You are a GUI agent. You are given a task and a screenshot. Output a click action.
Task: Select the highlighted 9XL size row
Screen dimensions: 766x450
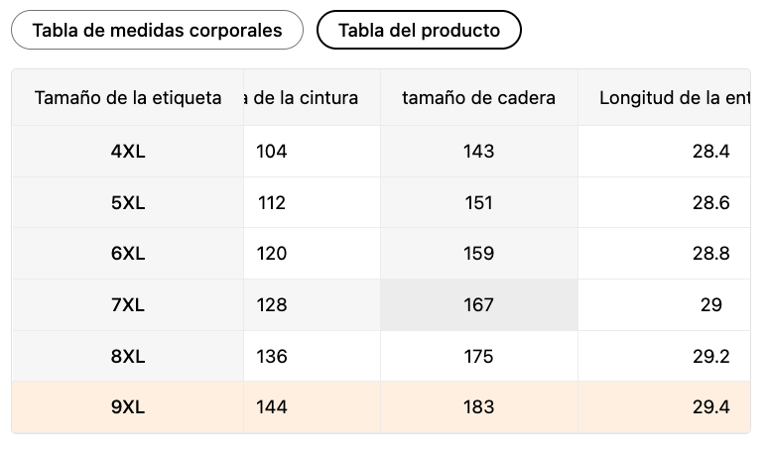pos(381,407)
